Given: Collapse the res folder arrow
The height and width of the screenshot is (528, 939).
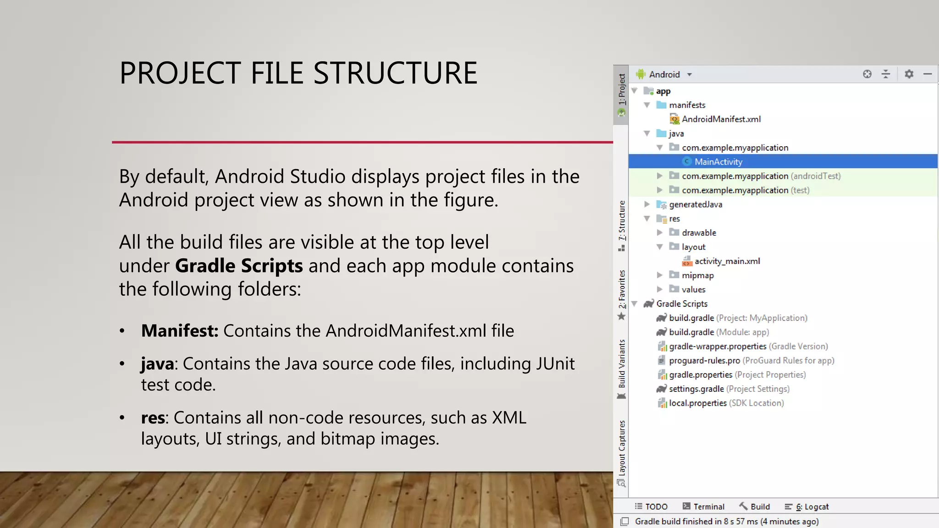Looking at the screenshot, I should (x=647, y=219).
